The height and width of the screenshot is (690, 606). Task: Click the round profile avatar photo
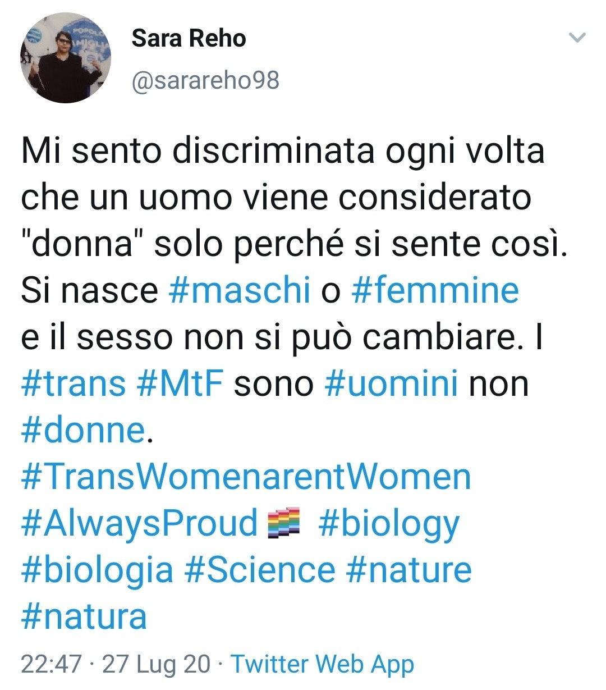click(x=66, y=58)
